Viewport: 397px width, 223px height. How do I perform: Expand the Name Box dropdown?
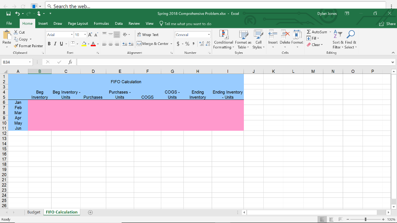tap(30, 62)
